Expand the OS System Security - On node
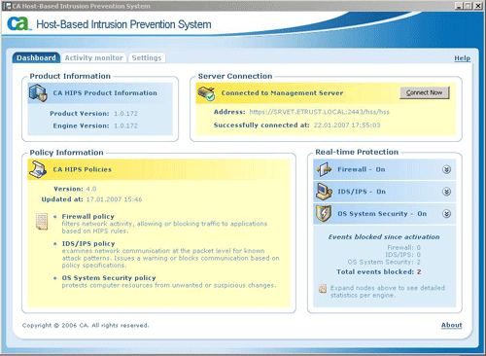The height and width of the screenshot is (356, 486). (x=446, y=214)
